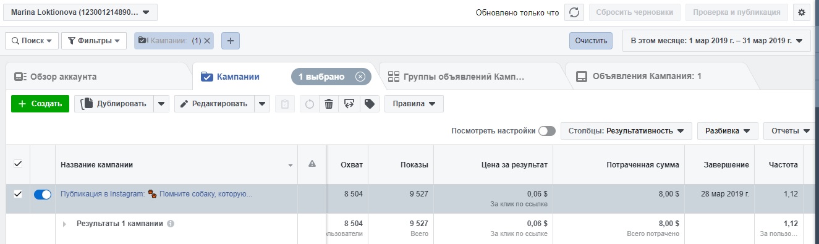Tick the select-all checkbox in the table header
The image size is (819, 244).
[x=18, y=164]
